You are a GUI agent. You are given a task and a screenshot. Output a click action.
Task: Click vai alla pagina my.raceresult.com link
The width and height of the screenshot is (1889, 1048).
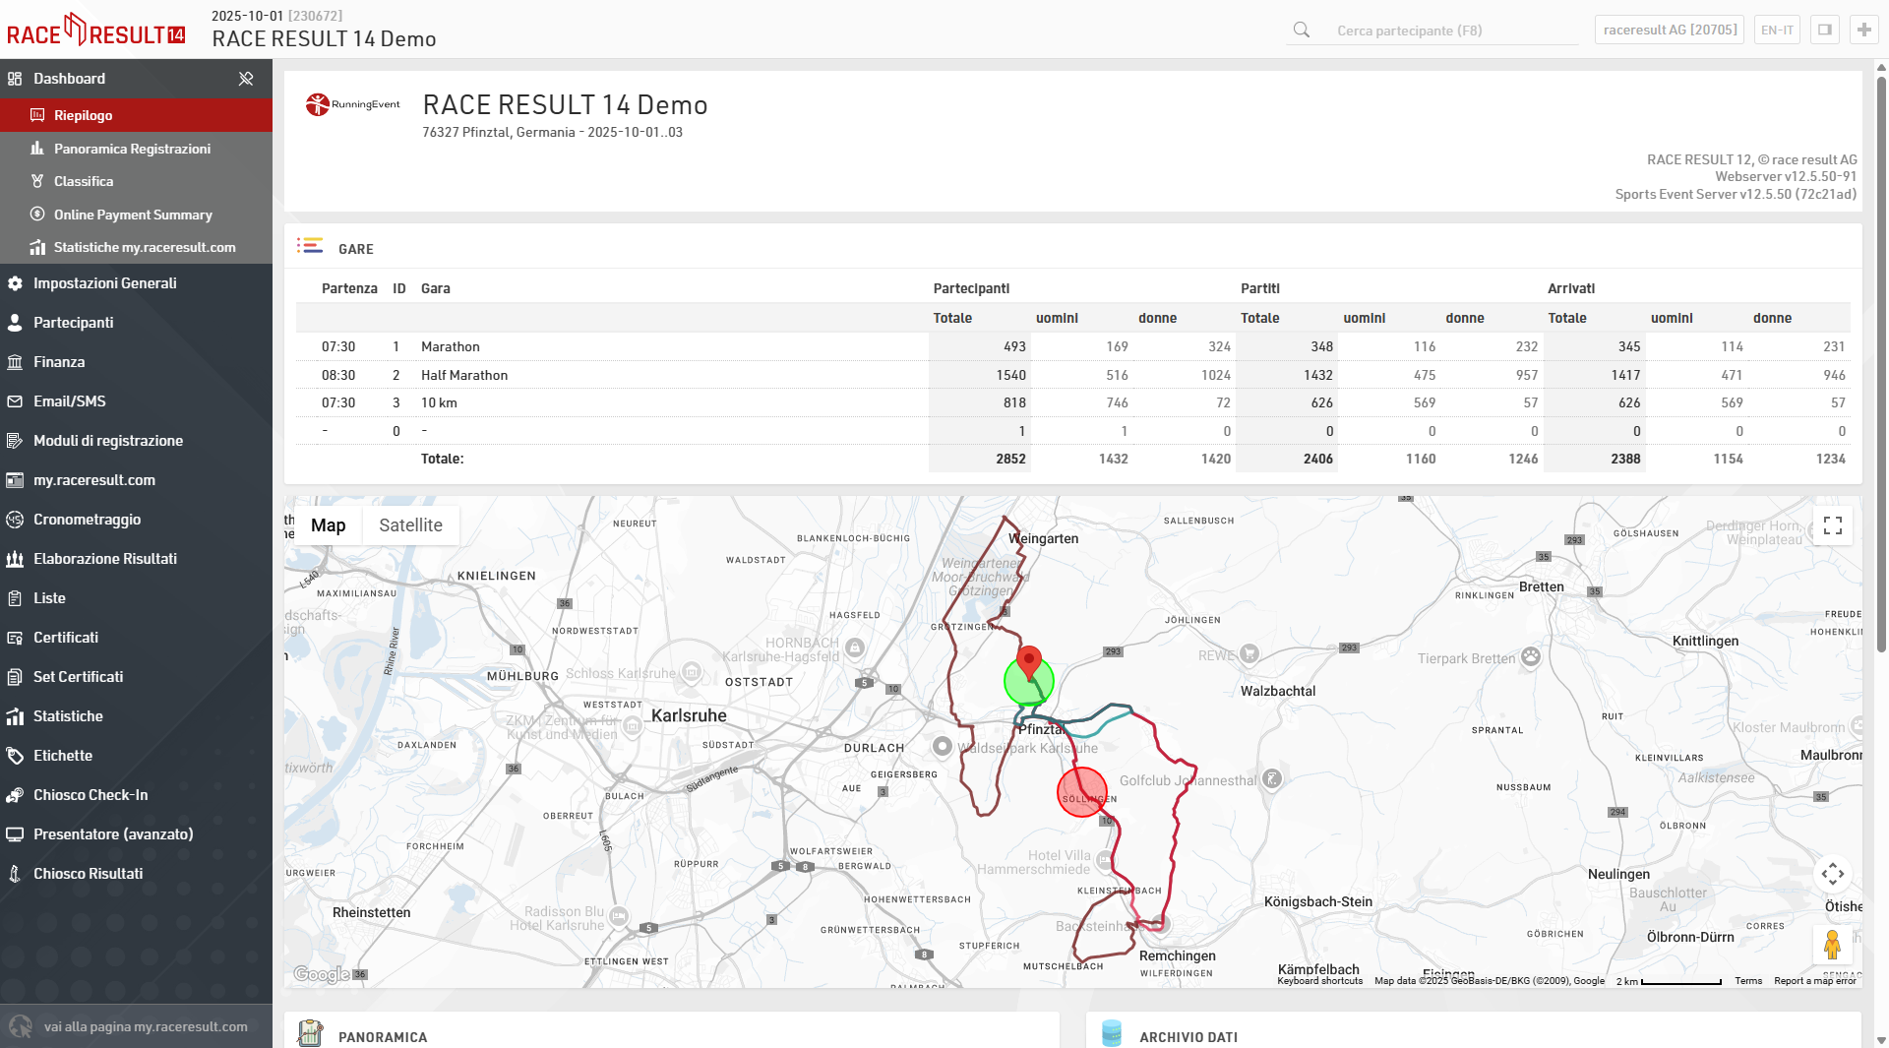point(146,1026)
